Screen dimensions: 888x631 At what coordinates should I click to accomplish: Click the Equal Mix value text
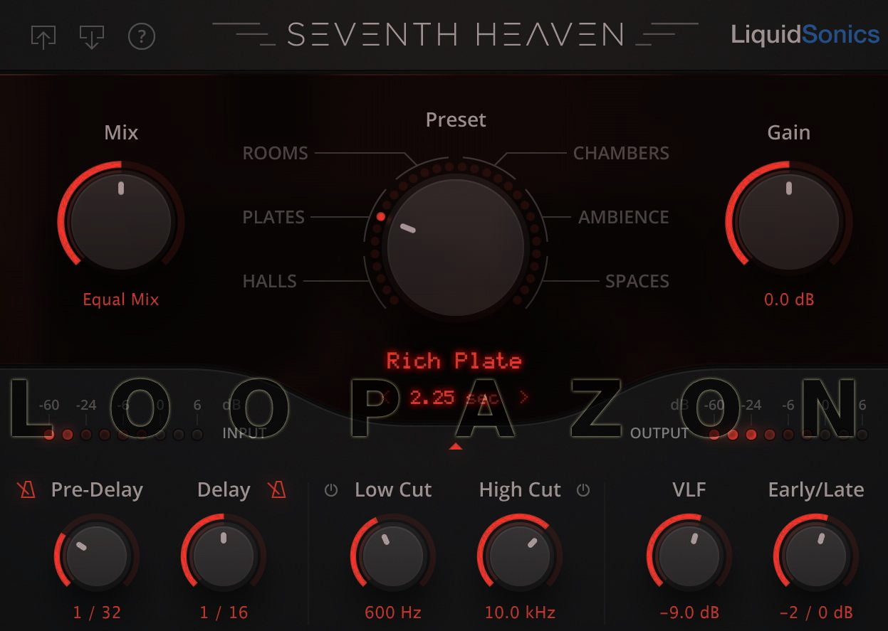point(121,299)
